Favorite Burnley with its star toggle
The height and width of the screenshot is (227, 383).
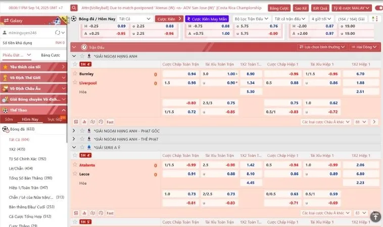pos(75,74)
